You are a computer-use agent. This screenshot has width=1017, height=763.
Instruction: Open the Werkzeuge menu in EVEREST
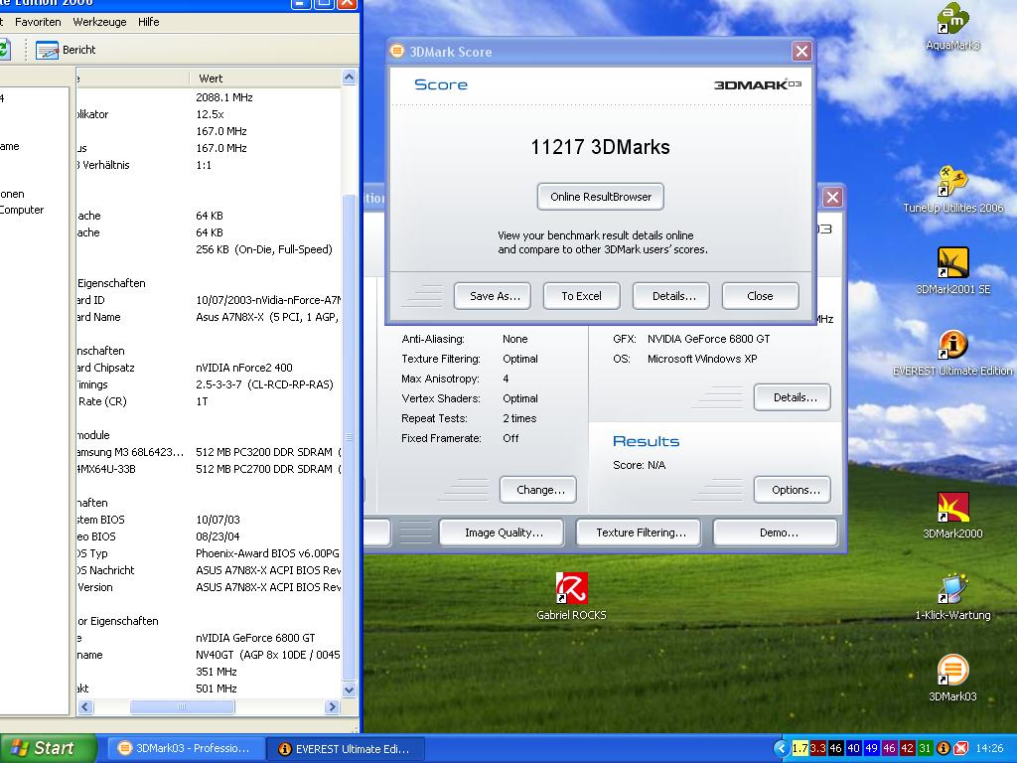coord(99,22)
